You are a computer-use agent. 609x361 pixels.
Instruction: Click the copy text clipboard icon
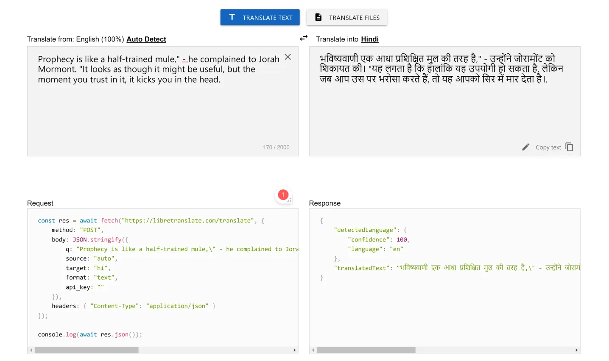570,147
